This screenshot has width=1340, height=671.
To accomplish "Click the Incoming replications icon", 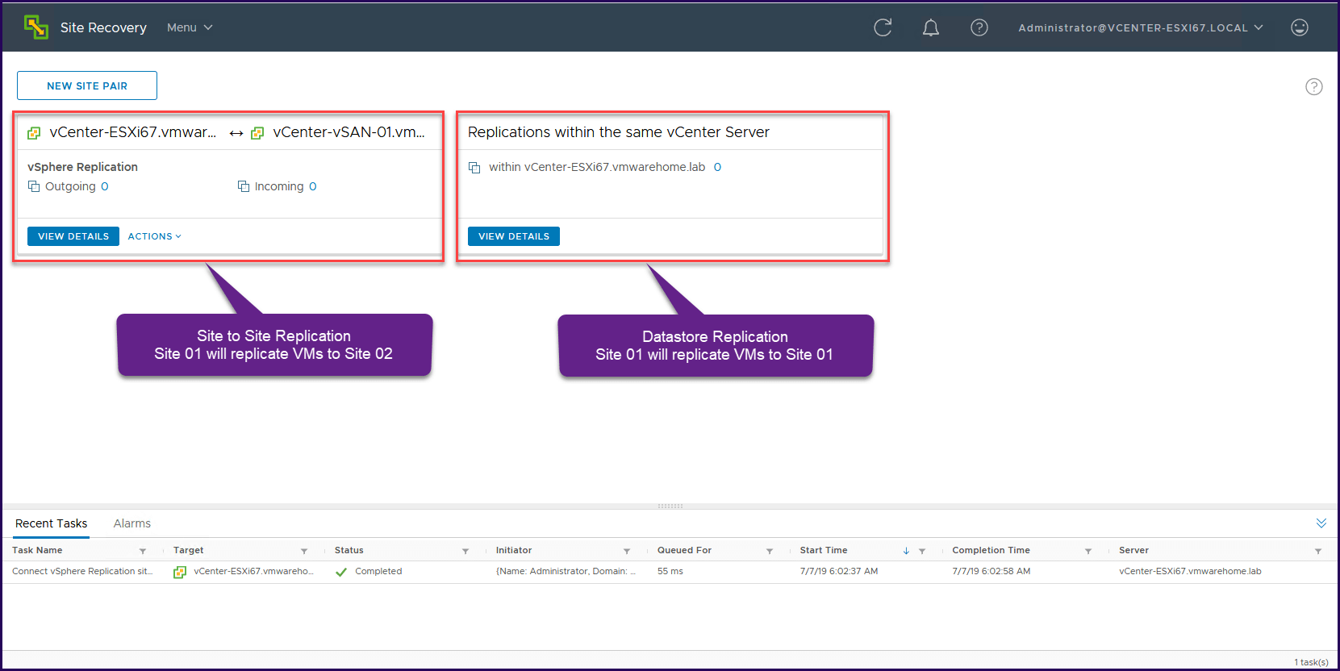I will tap(244, 186).
